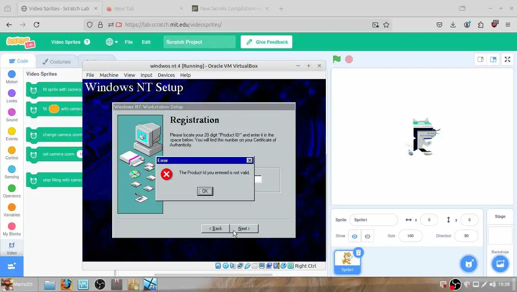The height and width of the screenshot is (292, 517).
Task: Click the sprite name field Sprite1
Action: click(373, 220)
